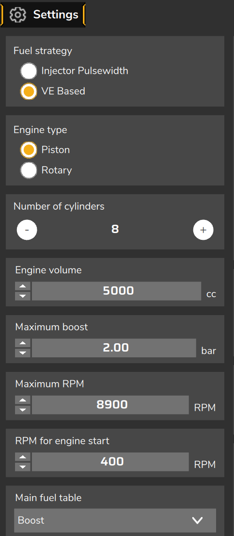Increment Maximum boost using up arrow

pos(23,343)
